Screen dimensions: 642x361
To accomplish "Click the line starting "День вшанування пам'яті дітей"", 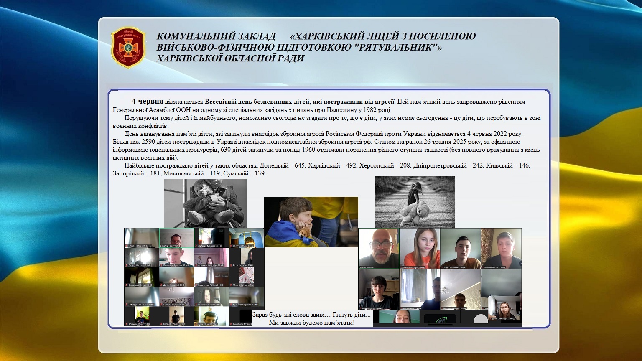I will [323, 134].
